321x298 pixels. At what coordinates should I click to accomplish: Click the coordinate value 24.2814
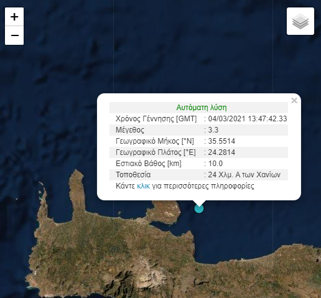221,152
